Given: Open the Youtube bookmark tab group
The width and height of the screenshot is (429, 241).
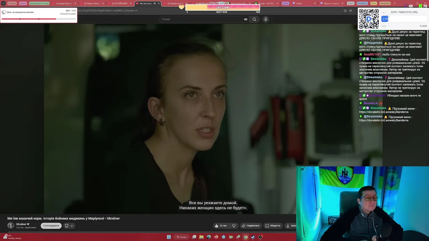Looking at the screenshot, I should 12,3.
